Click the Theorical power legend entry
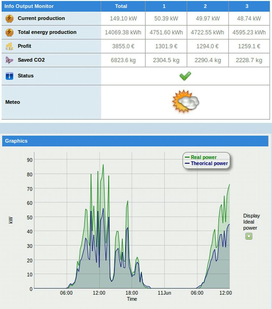This screenshot has width=272, height=309. [x=207, y=163]
